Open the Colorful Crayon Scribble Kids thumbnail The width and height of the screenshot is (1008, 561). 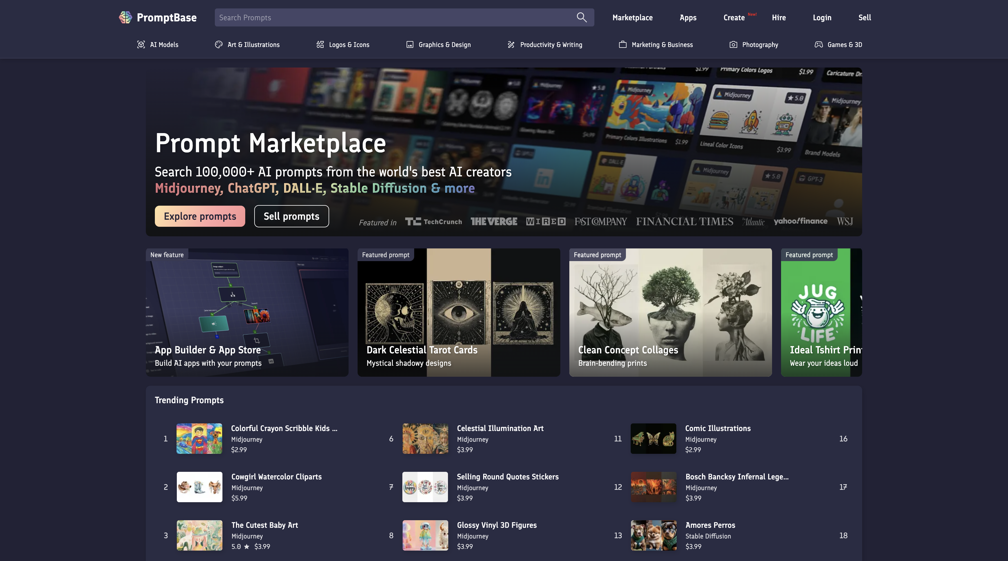pyautogui.click(x=199, y=439)
